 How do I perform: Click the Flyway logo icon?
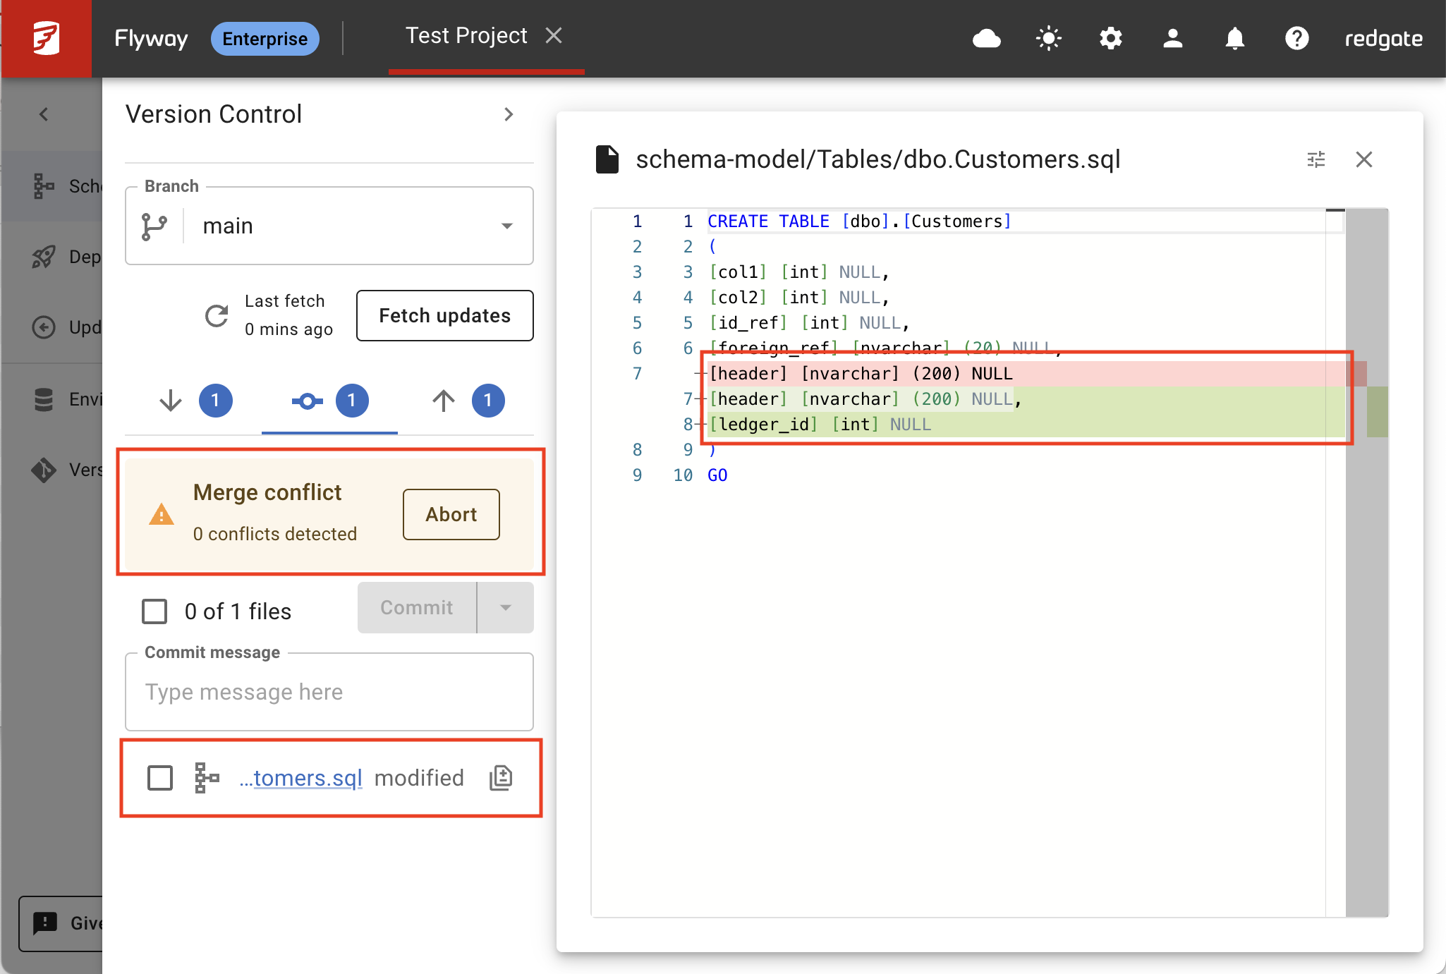[46, 38]
